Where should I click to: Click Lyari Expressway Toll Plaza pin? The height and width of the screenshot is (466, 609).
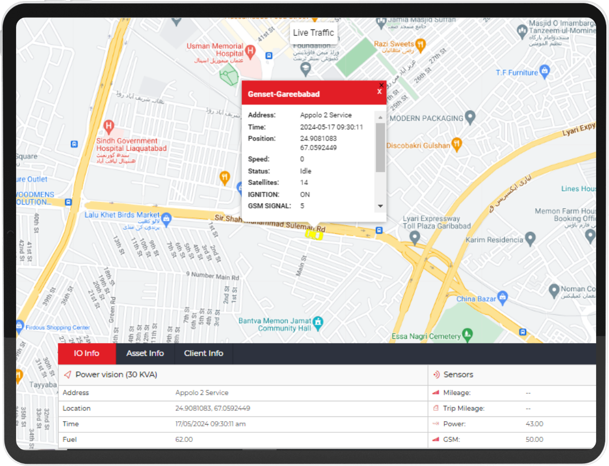tap(415, 238)
